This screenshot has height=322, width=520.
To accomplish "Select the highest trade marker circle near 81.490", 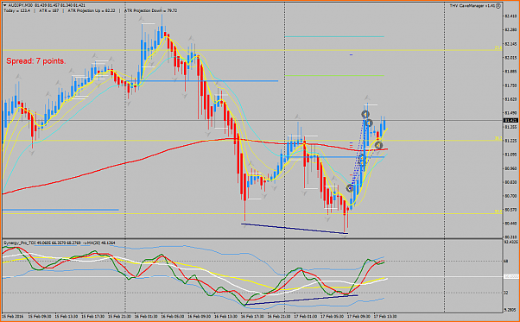I will 365,115.
